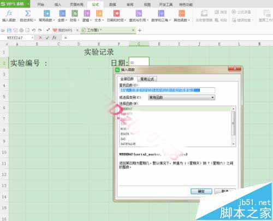Click the 取消 button

[225, 191]
